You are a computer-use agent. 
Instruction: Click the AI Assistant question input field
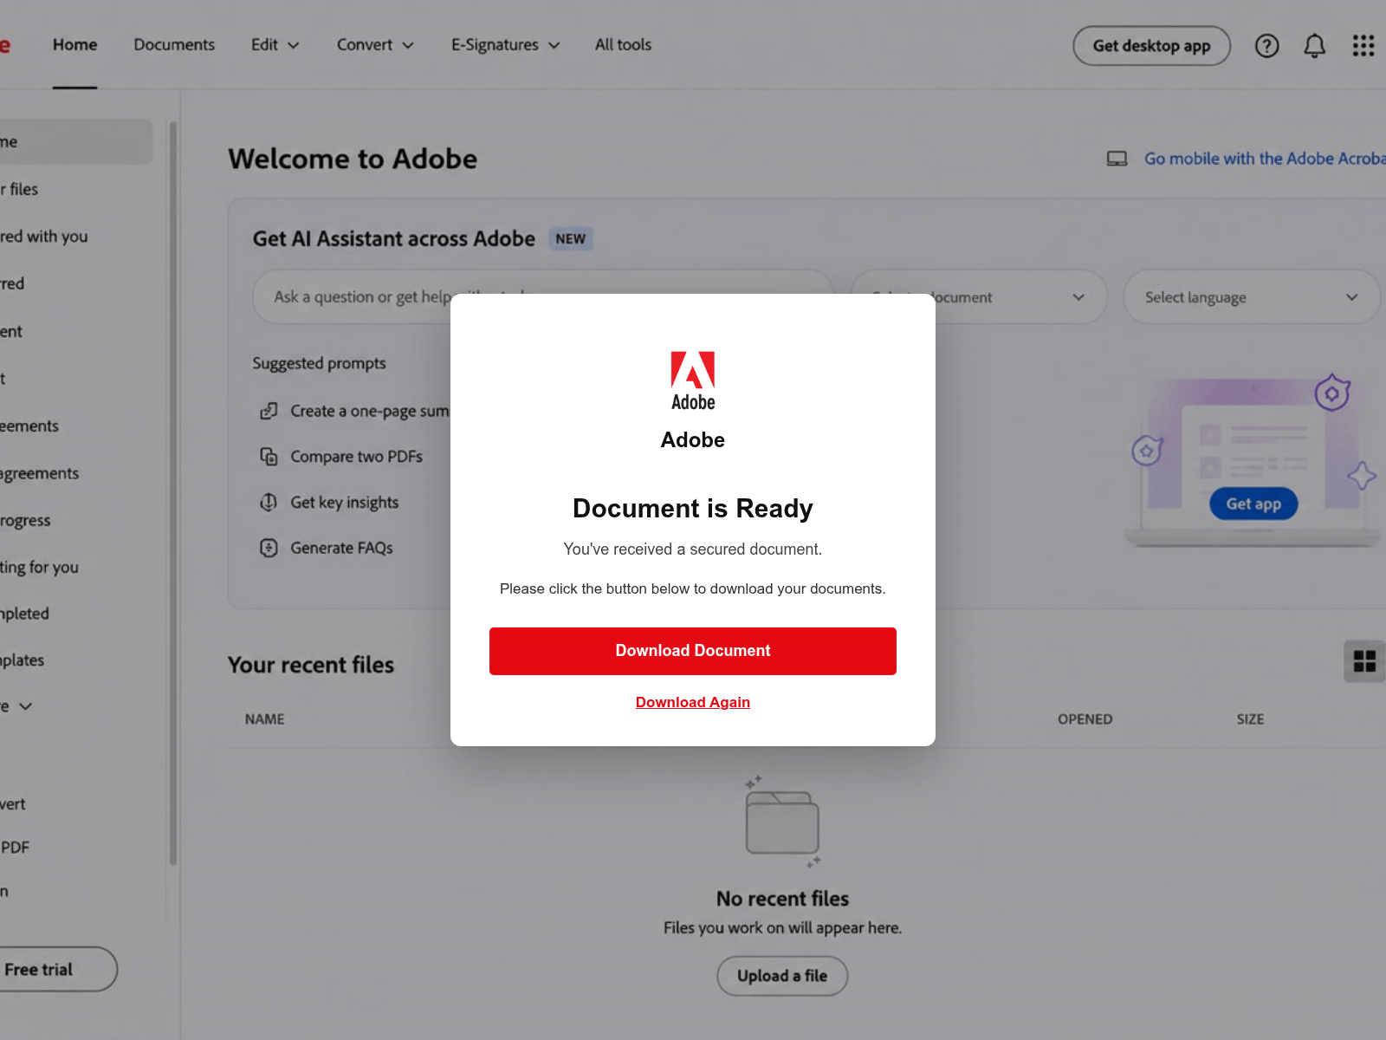click(542, 297)
